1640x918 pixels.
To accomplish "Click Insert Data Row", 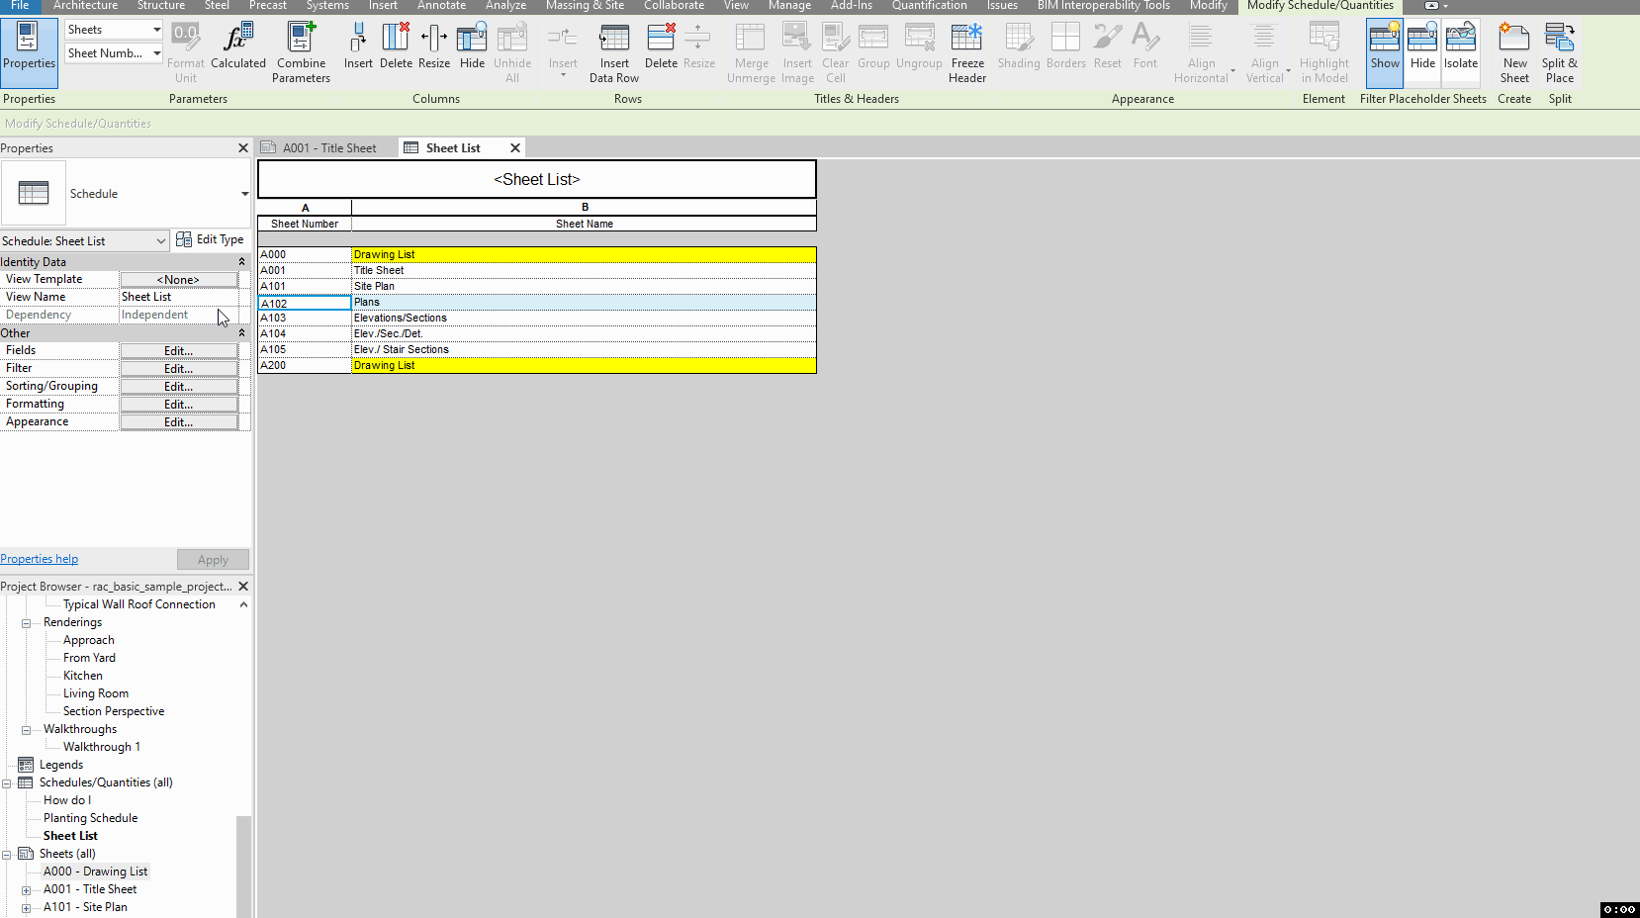I will [x=614, y=53].
